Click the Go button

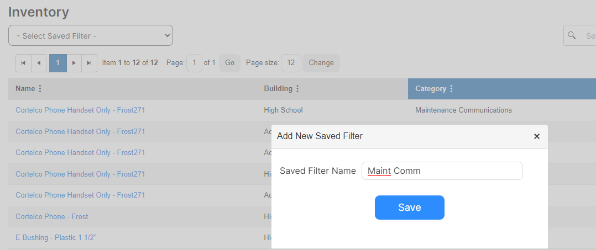[229, 63]
